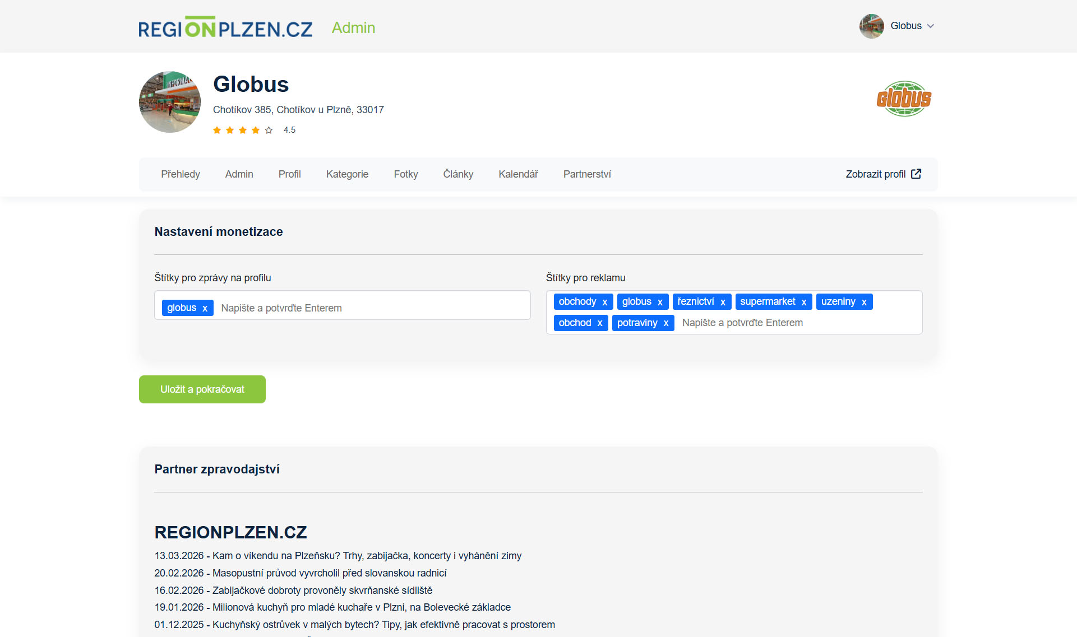The height and width of the screenshot is (637, 1077).
Task: Remove the uzeniny ad tag
Action: pos(865,302)
